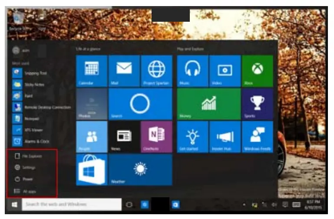
Task: Show All apps list
Action: pyautogui.click(x=25, y=191)
